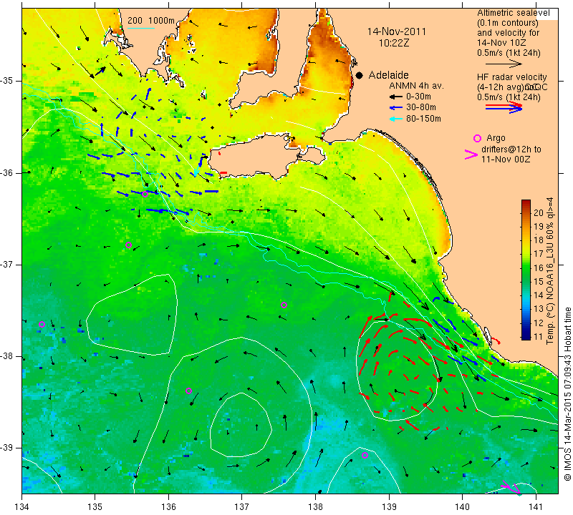Click the Adelaide label text
573x515 pixels.
coord(388,75)
